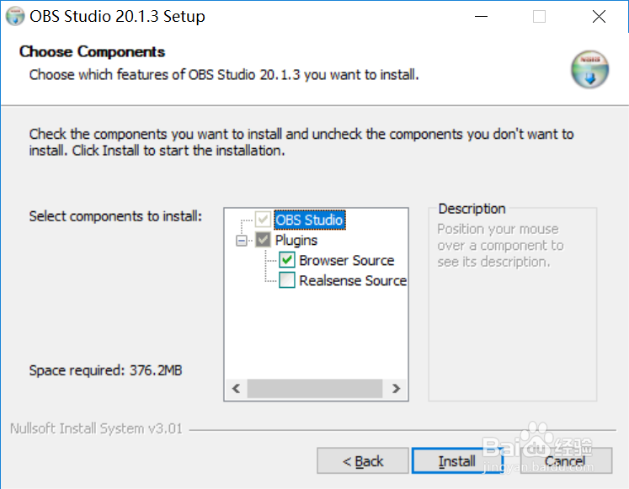Screen dimensions: 629x489
Task: Select the OBS Studio tree item
Action: pyautogui.click(x=309, y=221)
